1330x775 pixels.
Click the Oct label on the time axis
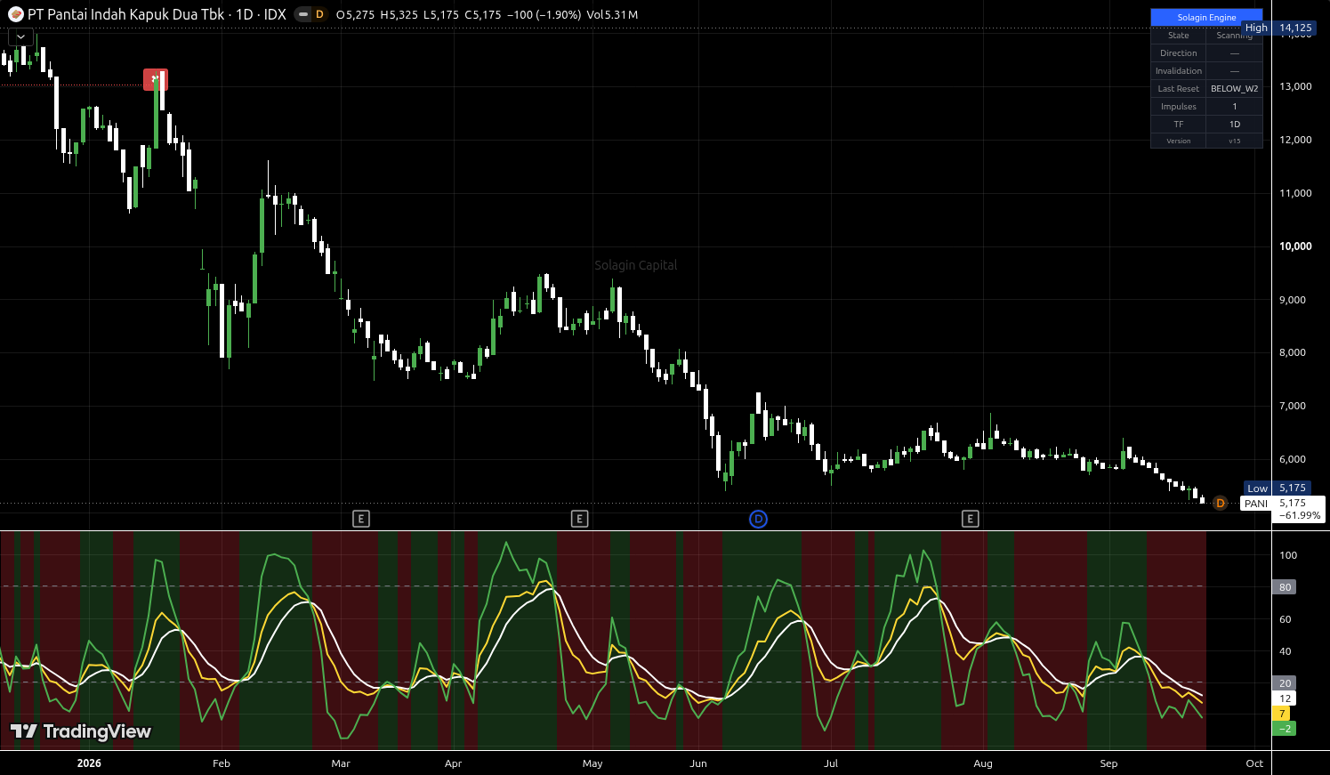click(1254, 763)
